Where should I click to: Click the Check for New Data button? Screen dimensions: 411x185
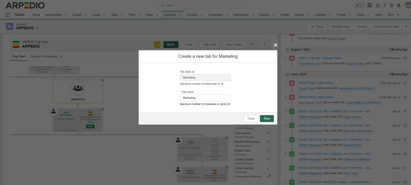386,27
